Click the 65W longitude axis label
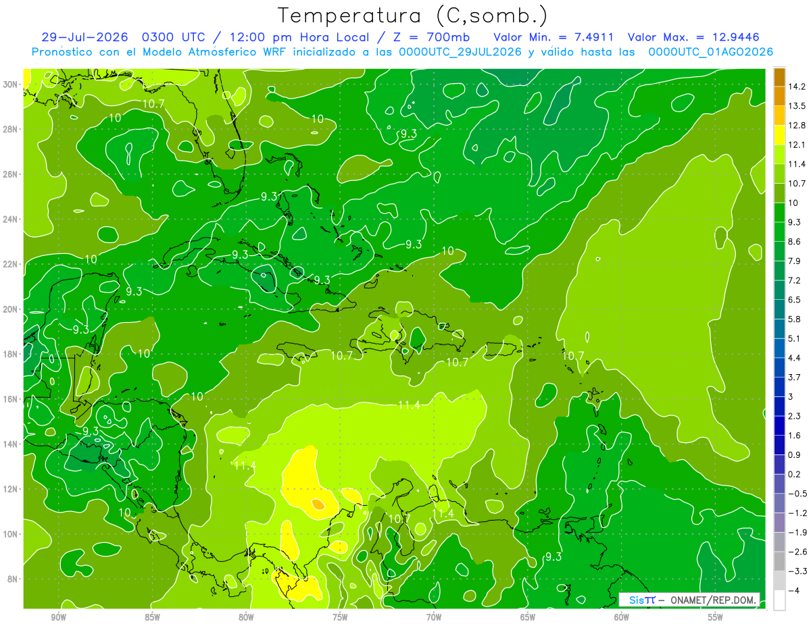 coord(528,617)
